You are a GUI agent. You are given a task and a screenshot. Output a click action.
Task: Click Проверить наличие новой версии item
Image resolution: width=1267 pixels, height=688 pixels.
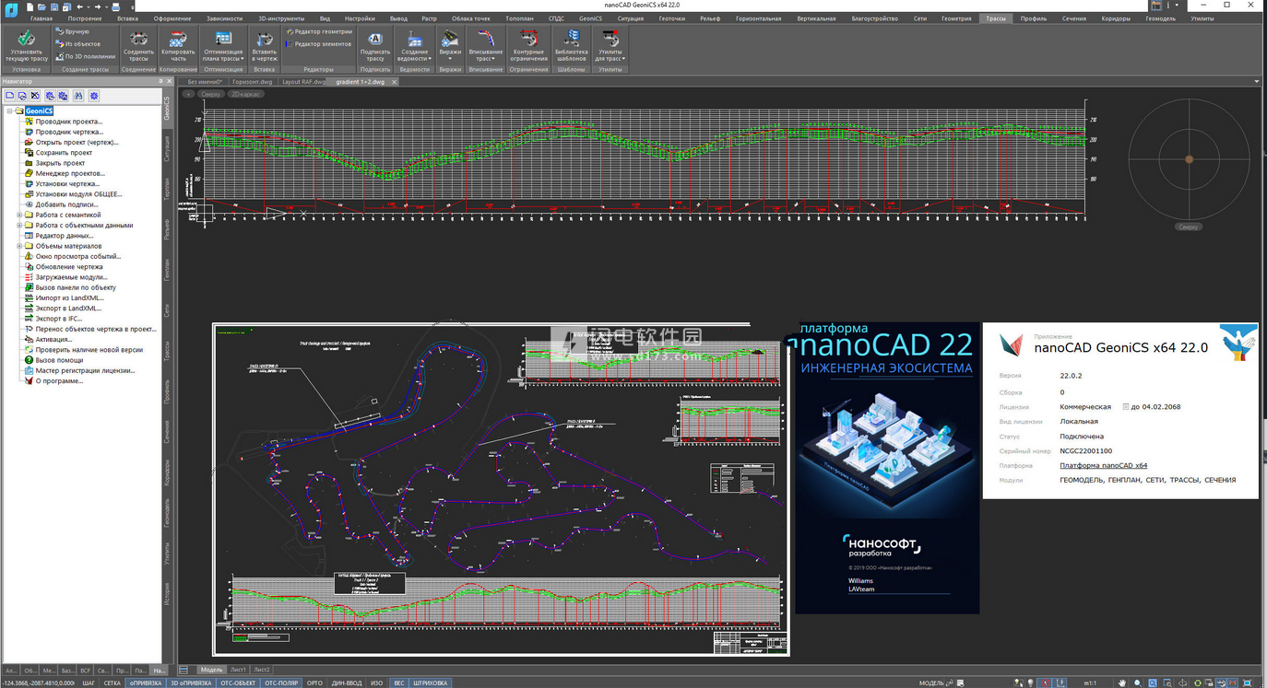coord(89,350)
